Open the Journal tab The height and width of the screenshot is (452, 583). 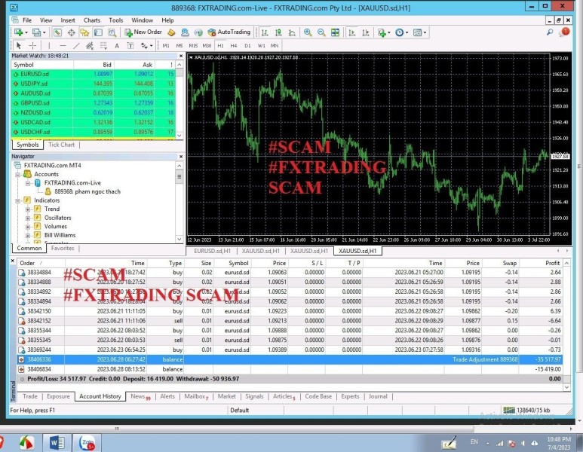coord(378,396)
